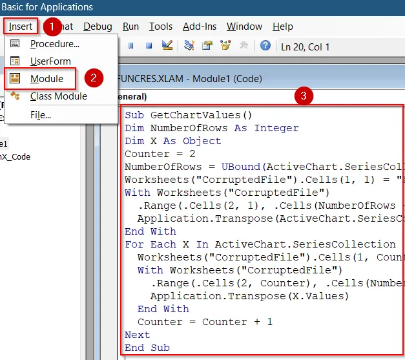Open the Debug menu
The height and width of the screenshot is (360, 405).
click(98, 26)
